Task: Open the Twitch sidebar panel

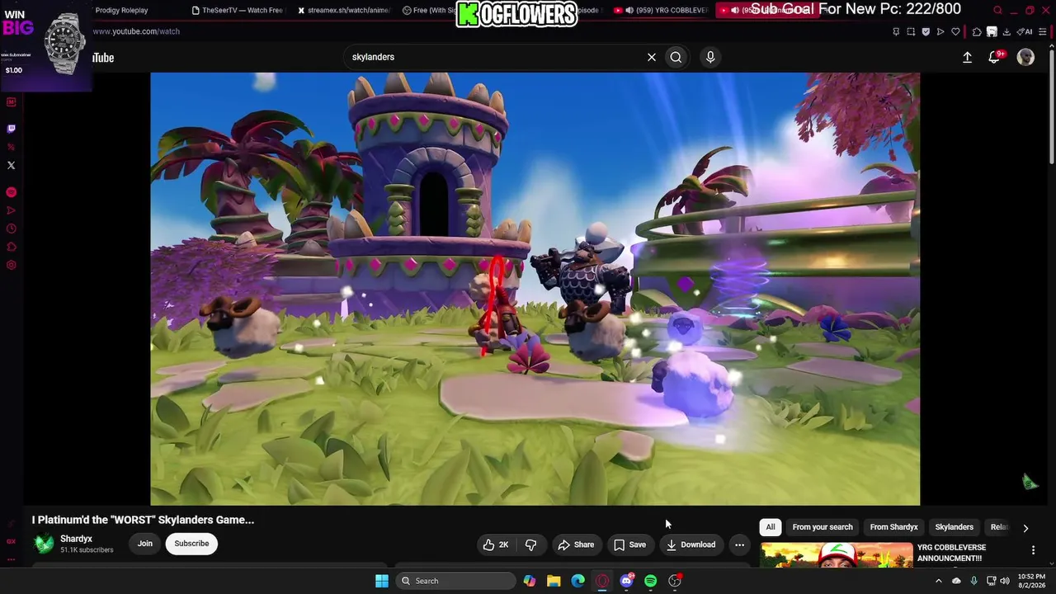Action: [11, 129]
